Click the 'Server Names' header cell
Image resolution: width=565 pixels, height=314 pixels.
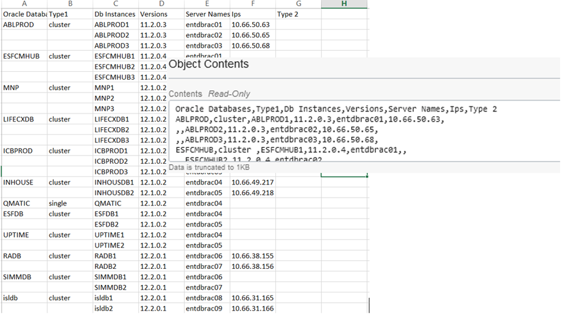click(x=207, y=14)
